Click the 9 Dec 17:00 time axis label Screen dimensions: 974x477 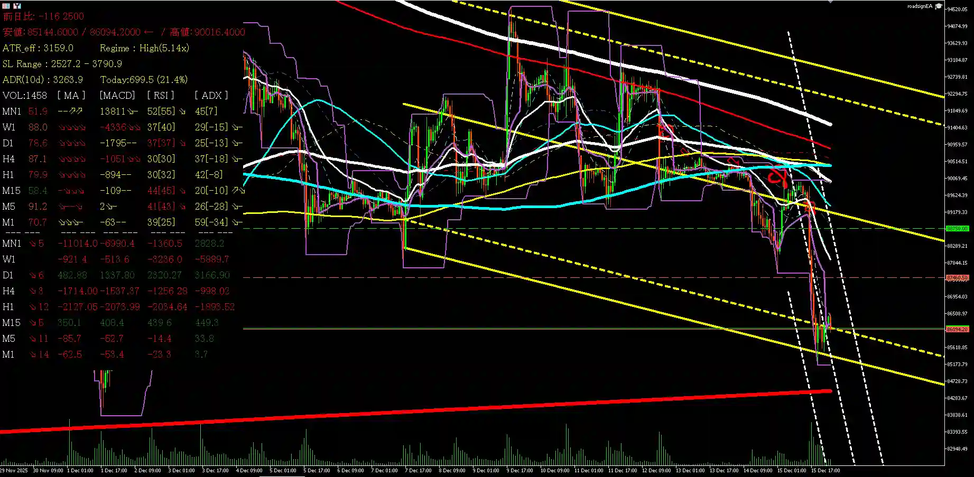520,470
